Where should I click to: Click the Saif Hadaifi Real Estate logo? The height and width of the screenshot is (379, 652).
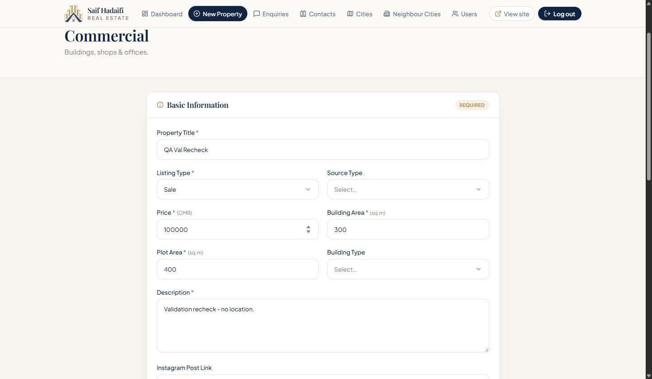97,14
